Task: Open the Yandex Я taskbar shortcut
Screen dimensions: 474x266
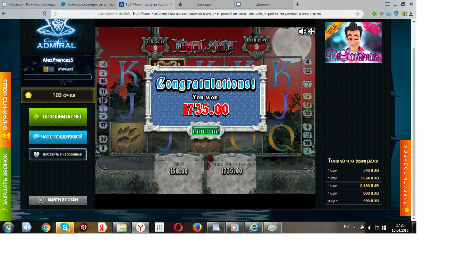Action: (102, 228)
